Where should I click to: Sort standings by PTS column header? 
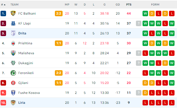pos(129,5)
